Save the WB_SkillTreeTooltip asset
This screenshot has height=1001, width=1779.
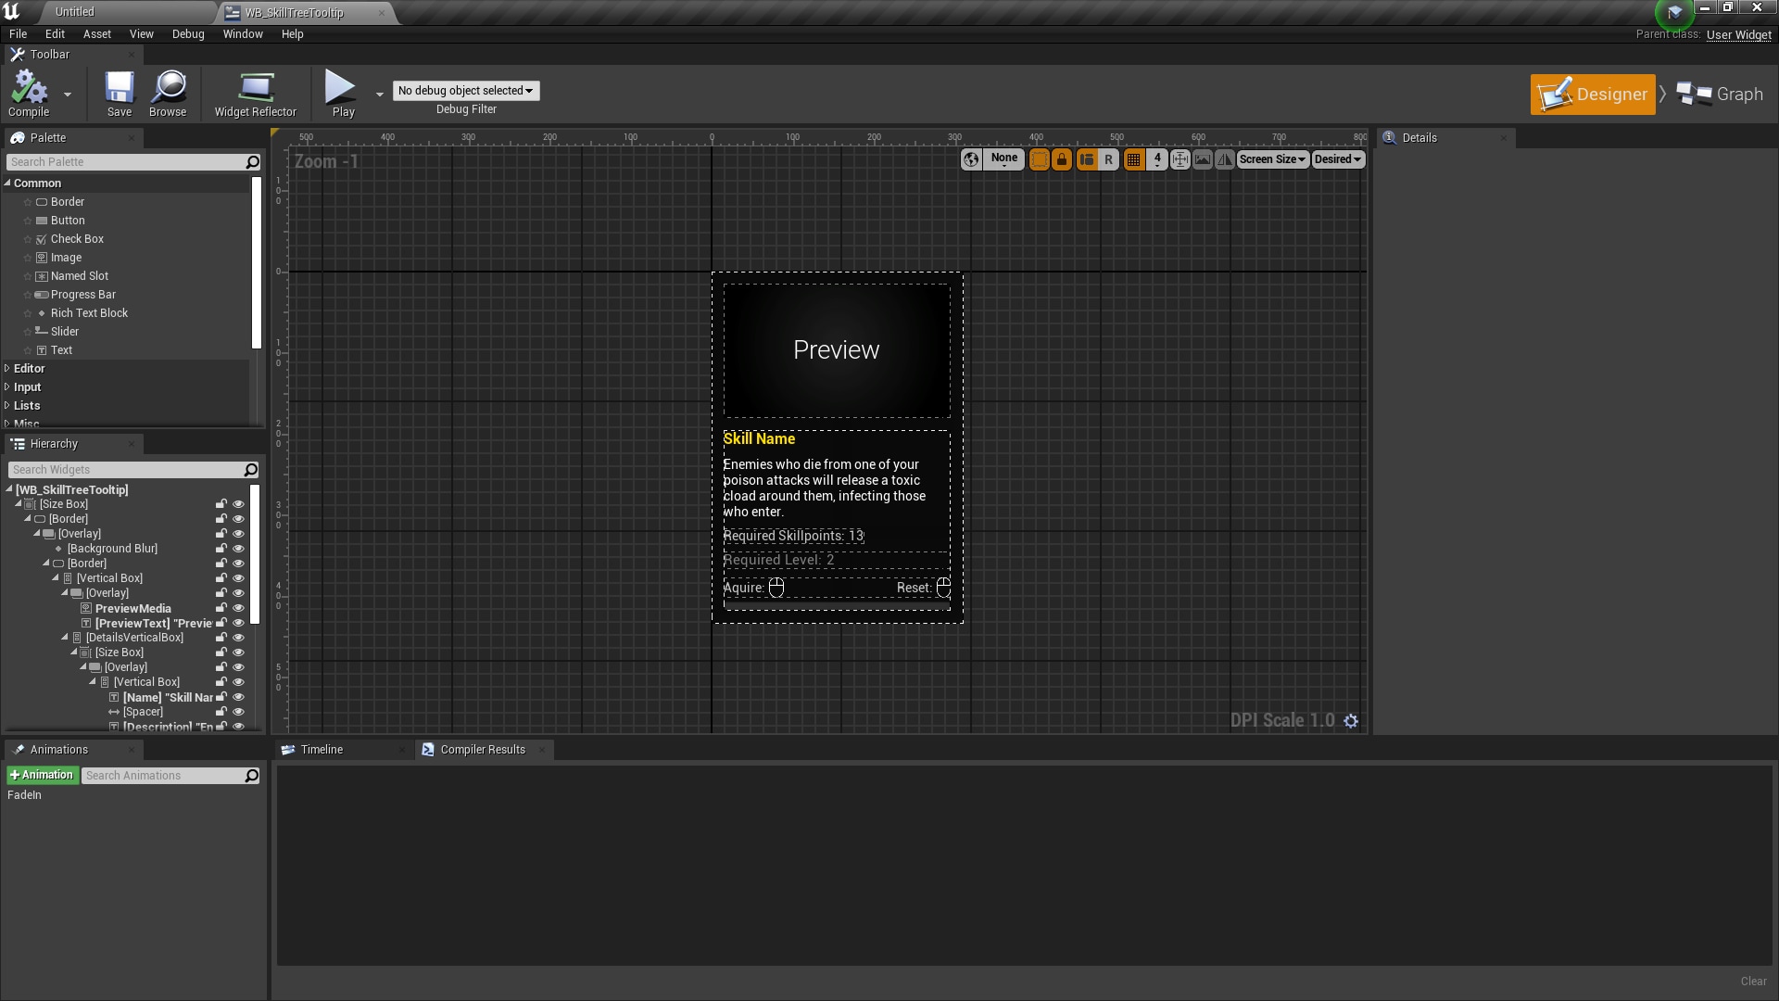pos(119,93)
